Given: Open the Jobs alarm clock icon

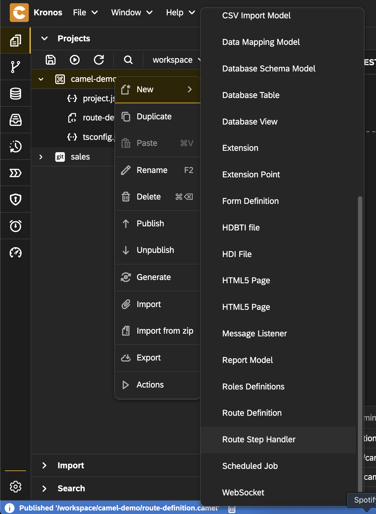Looking at the screenshot, I should [15, 226].
